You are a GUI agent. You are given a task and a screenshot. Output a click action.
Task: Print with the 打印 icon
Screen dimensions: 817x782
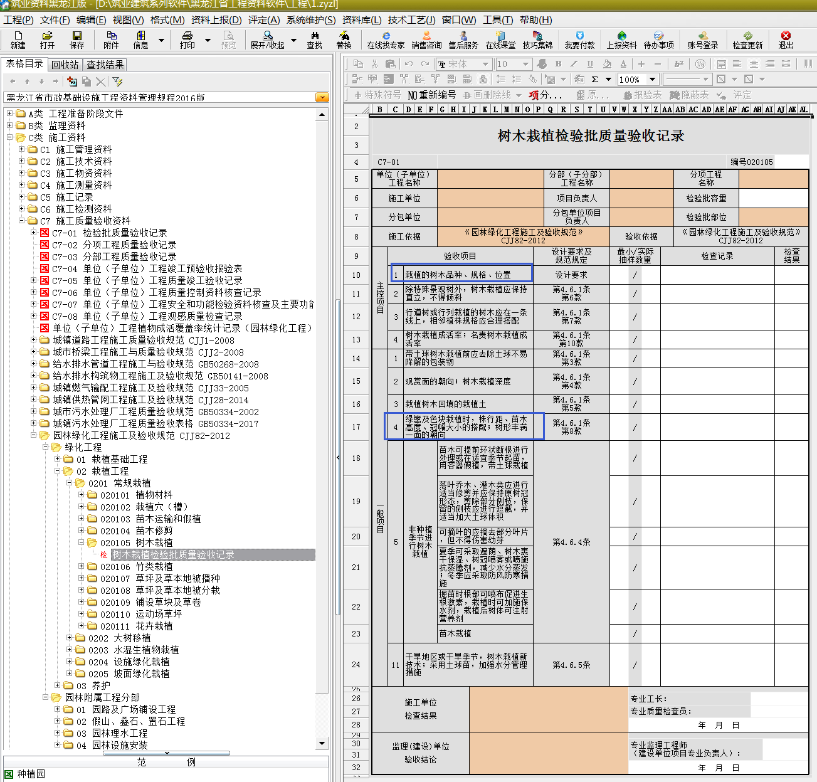(187, 40)
